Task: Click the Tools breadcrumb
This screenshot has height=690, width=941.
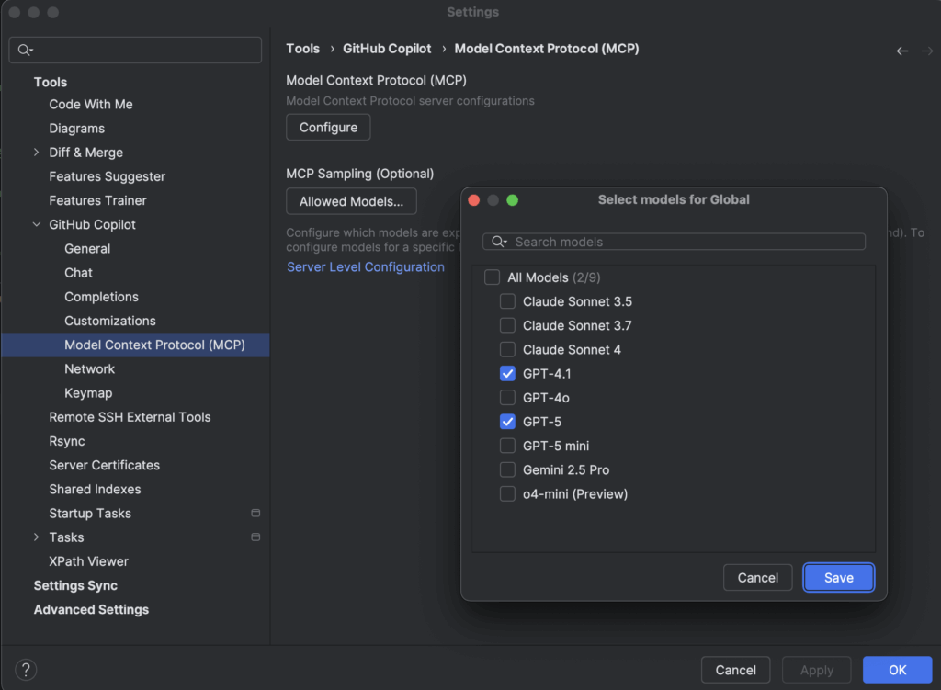Action: pos(302,49)
